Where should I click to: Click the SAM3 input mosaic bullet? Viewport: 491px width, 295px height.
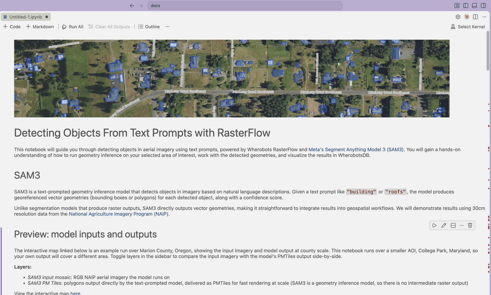click(x=98, y=277)
